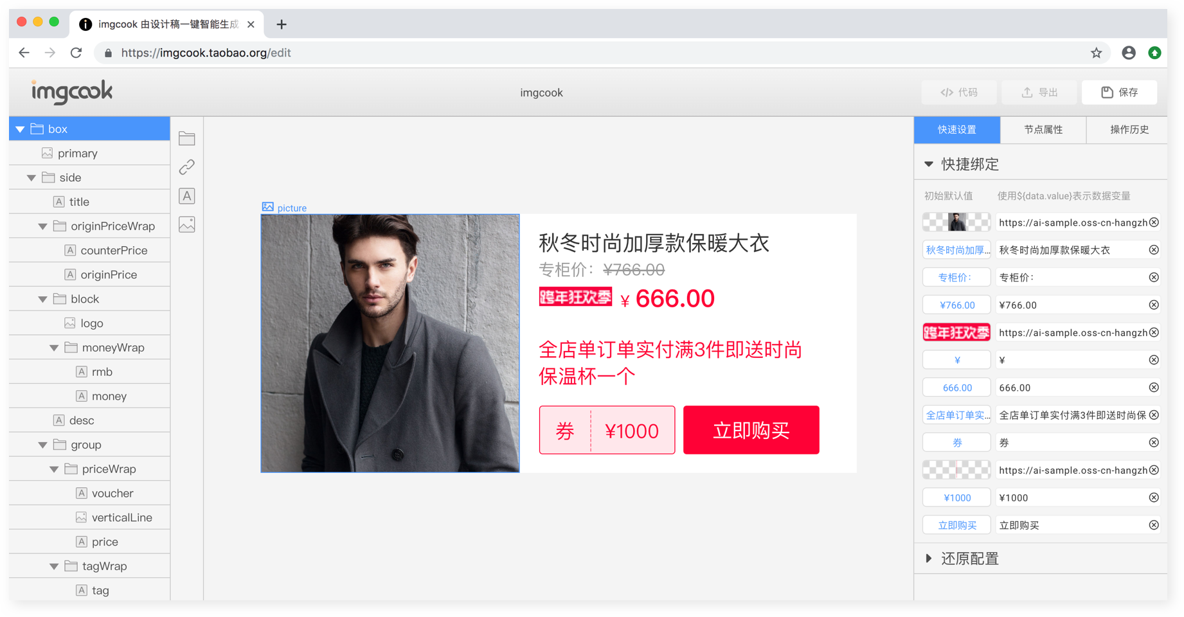The width and height of the screenshot is (1184, 617).
Task: Select the 跨年狂欢季 logo thumbnail
Action: (956, 332)
